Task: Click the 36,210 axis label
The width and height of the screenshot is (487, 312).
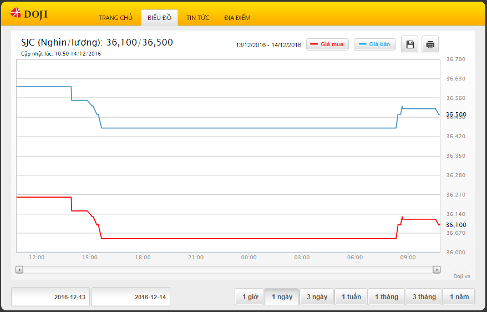Action: pos(455,194)
